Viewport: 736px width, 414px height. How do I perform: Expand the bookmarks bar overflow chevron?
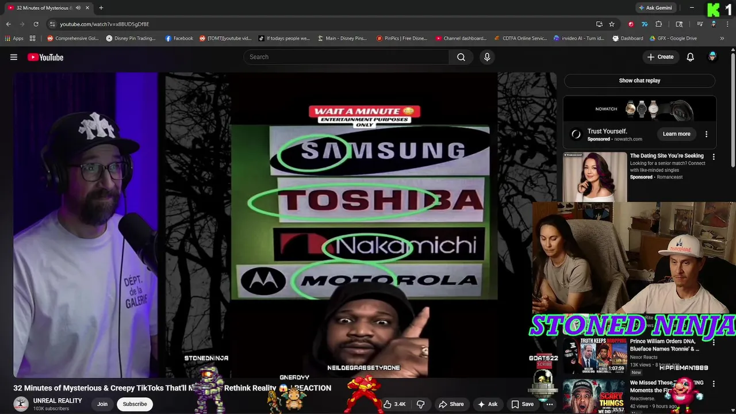click(722, 39)
